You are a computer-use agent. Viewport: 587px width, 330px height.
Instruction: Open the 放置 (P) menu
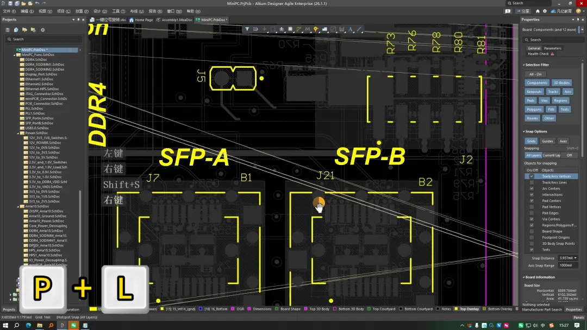[82, 11]
